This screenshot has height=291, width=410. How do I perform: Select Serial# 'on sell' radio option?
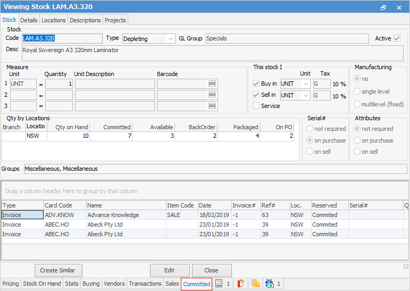pos(310,152)
